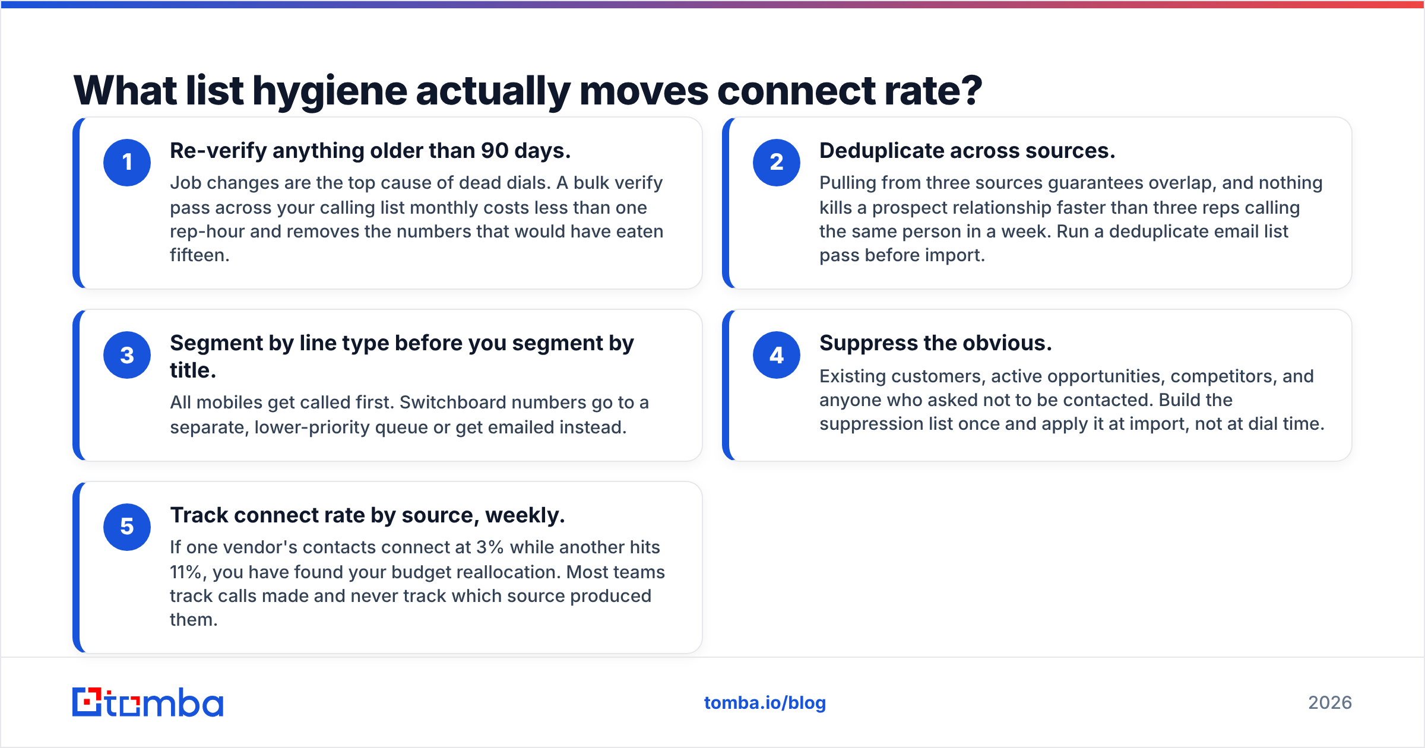Screen dimensions: 1425x748
Task: Click 'Deduplicate across sources.' title
Action: click(x=967, y=151)
